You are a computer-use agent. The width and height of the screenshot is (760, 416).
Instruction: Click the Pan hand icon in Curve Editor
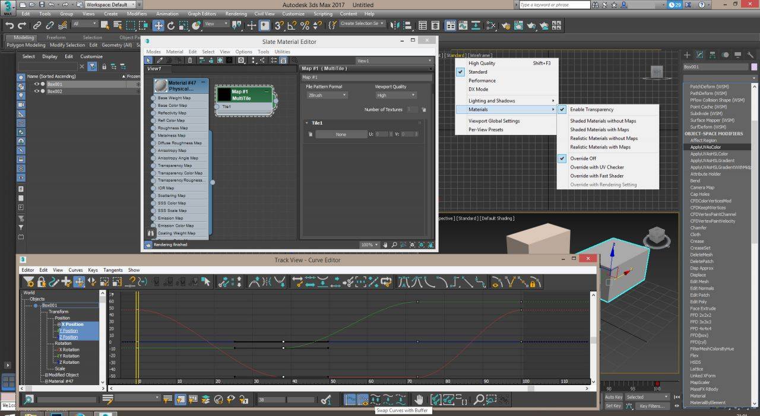point(418,400)
